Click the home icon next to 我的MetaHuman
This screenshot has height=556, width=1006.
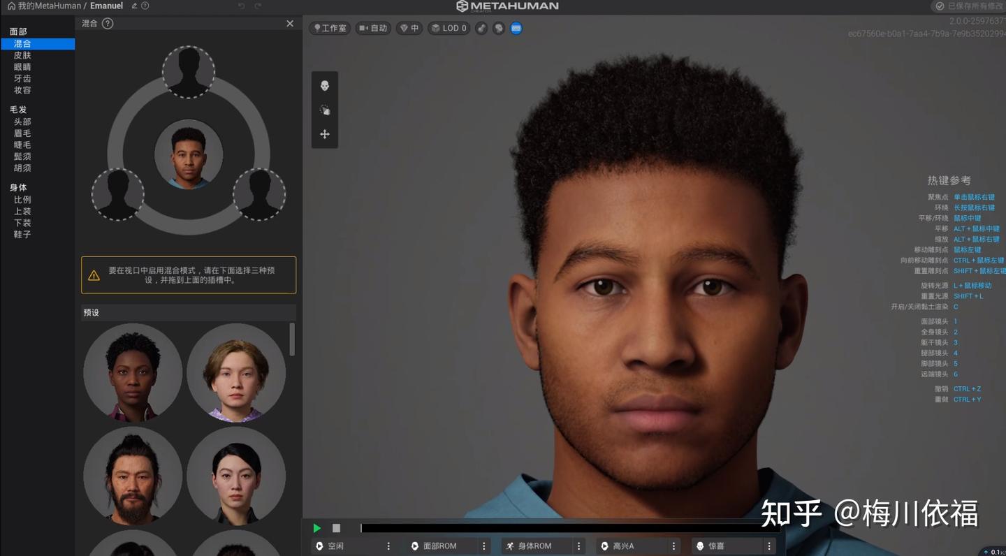coord(11,6)
